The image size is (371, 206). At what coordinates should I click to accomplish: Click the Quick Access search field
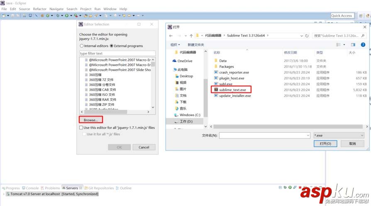tap(342, 16)
